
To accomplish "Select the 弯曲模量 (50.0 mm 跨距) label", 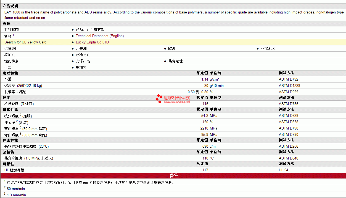I will (26, 128).
